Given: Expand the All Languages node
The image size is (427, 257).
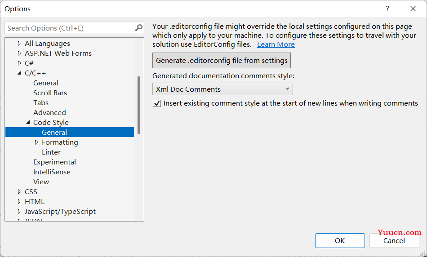Looking at the screenshot, I should pos(19,43).
